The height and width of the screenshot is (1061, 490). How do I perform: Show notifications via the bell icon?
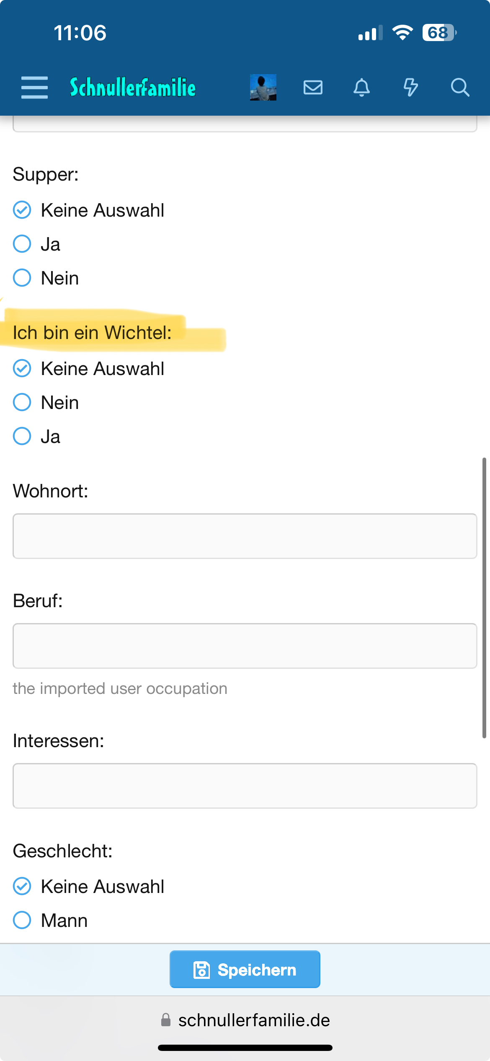[362, 88]
